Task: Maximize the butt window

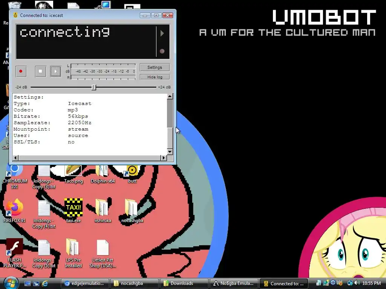Action: (156, 15)
